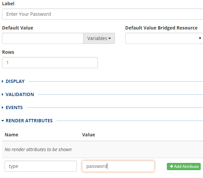Image resolution: width=203 pixels, height=178 pixels.
Task: Click the Label text input field
Action: point(102,14)
